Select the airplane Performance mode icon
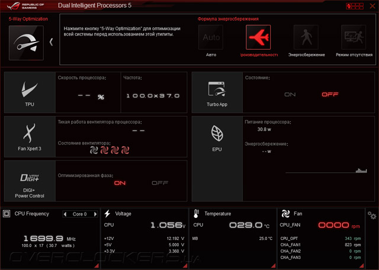Viewport: 379px width, 270px height. (258, 37)
